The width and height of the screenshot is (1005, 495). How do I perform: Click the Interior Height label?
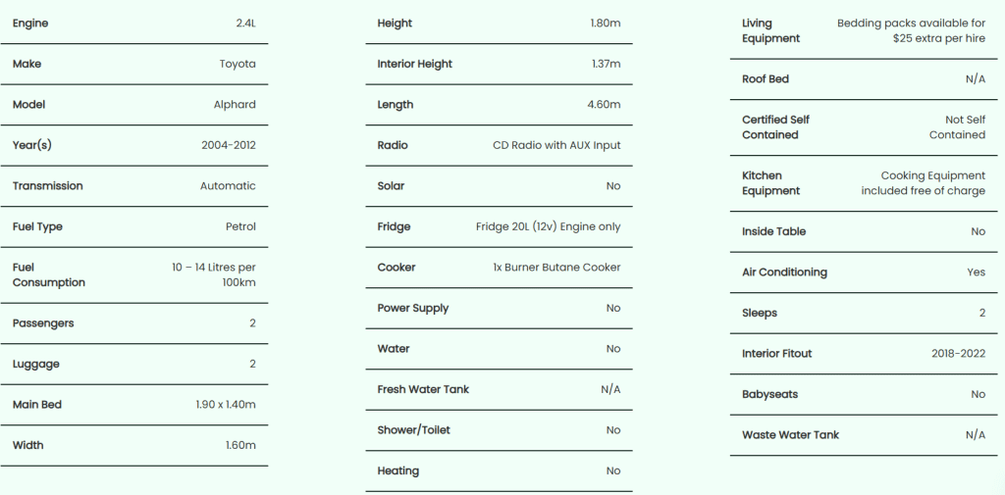click(x=414, y=64)
